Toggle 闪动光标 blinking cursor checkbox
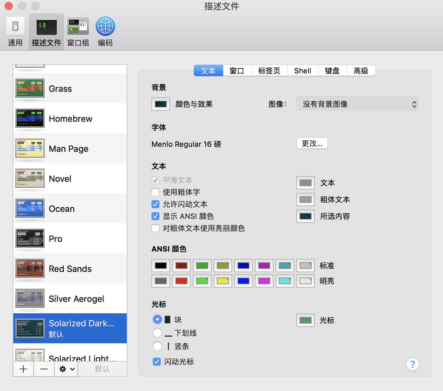 [157, 362]
